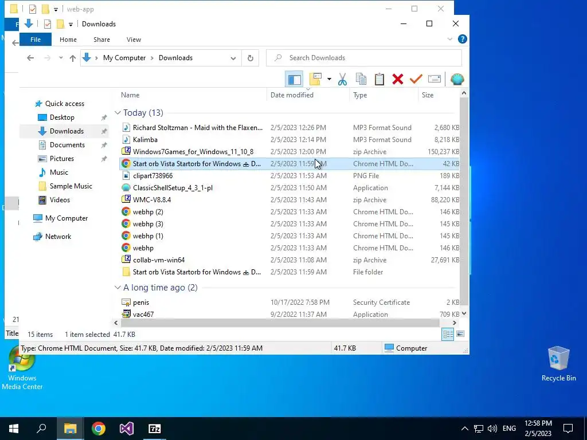Open recent locations dropdown arrow
Viewport: 587px width, 440px height.
tap(61, 58)
